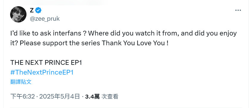The image size is (249, 108).
Task: Click the blue verified badge
Action: (38, 10)
